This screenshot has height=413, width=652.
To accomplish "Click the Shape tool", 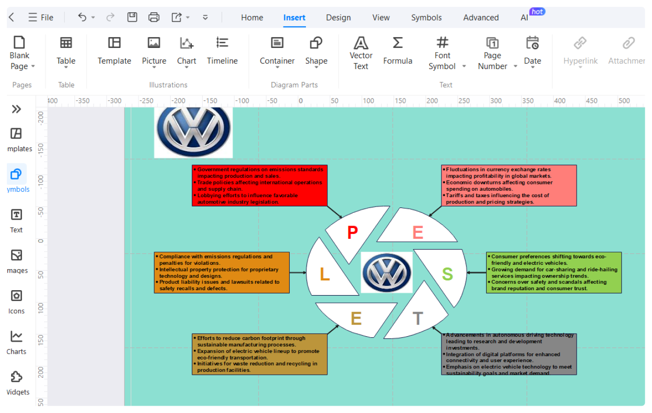I will click(316, 50).
